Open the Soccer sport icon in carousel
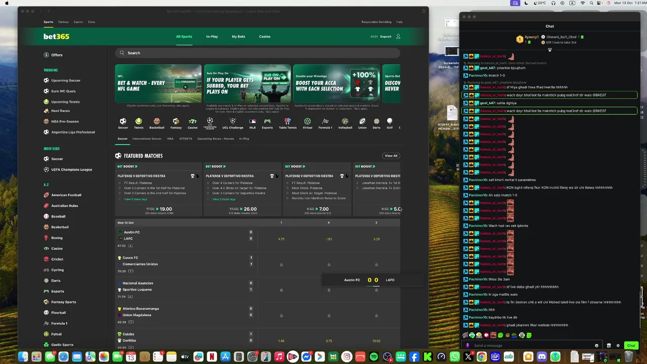The width and height of the screenshot is (647, 364). (123, 121)
